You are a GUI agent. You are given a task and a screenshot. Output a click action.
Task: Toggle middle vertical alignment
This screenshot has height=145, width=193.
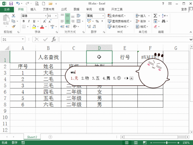point(68,16)
